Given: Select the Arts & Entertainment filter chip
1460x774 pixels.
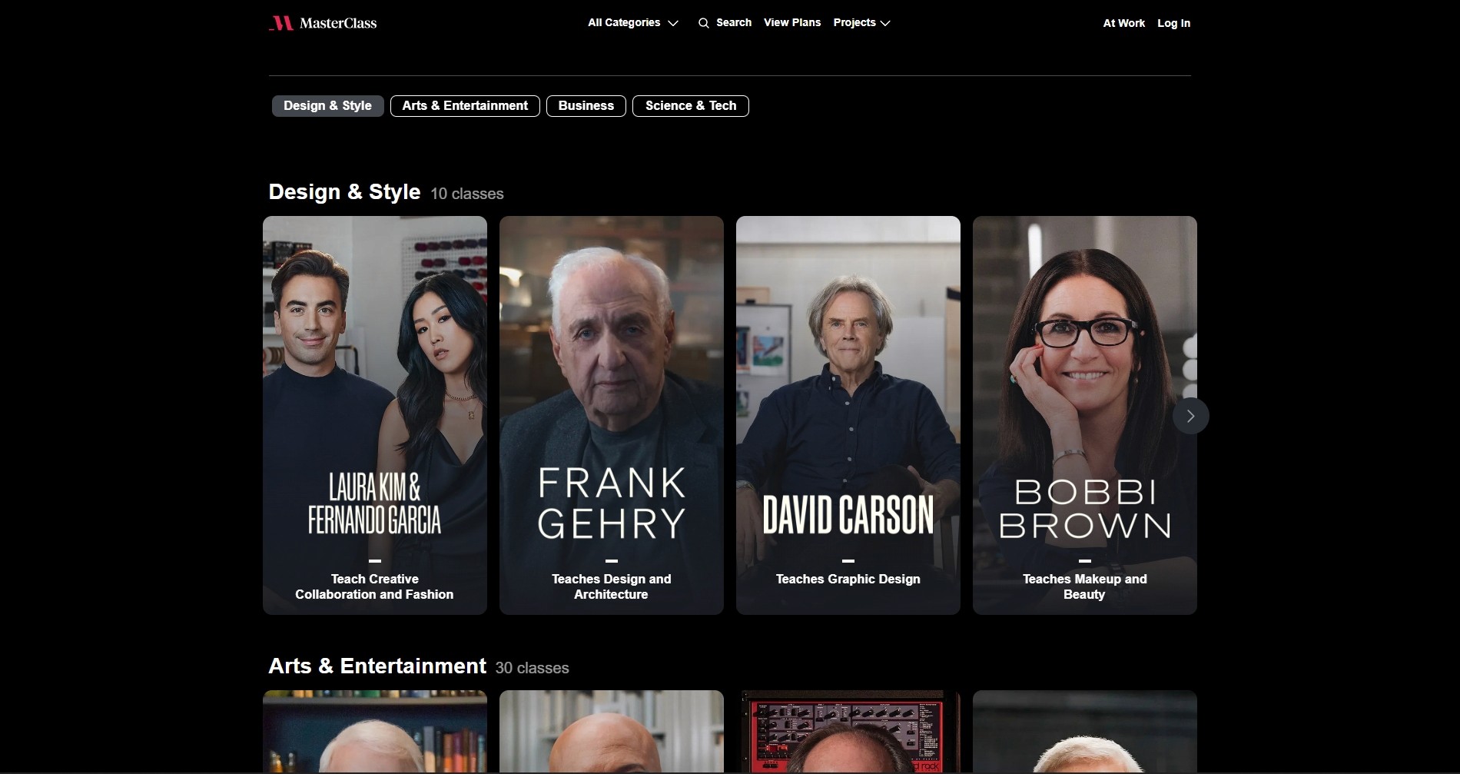Looking at the screenshot, I should coord(465,106).
